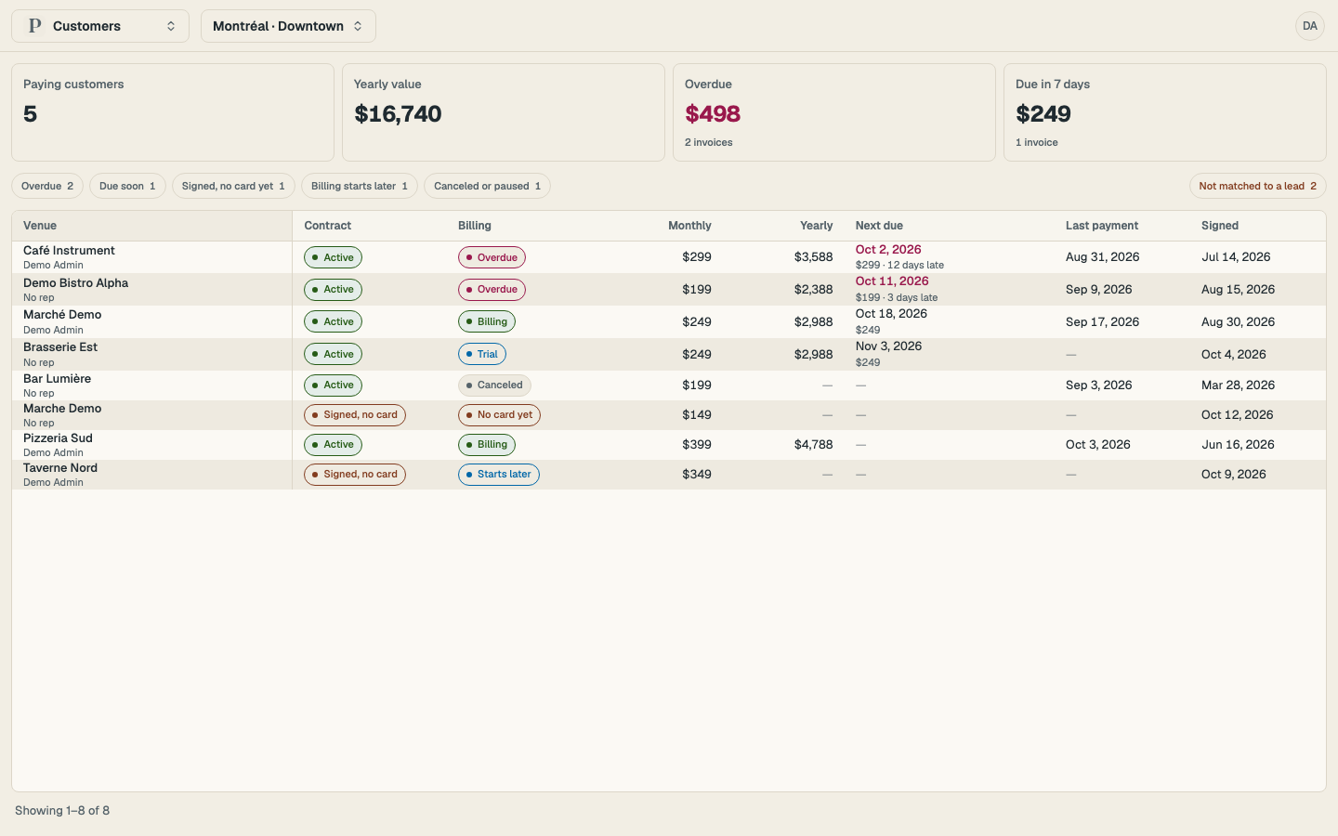Click the No card yet billing badge

499,415
